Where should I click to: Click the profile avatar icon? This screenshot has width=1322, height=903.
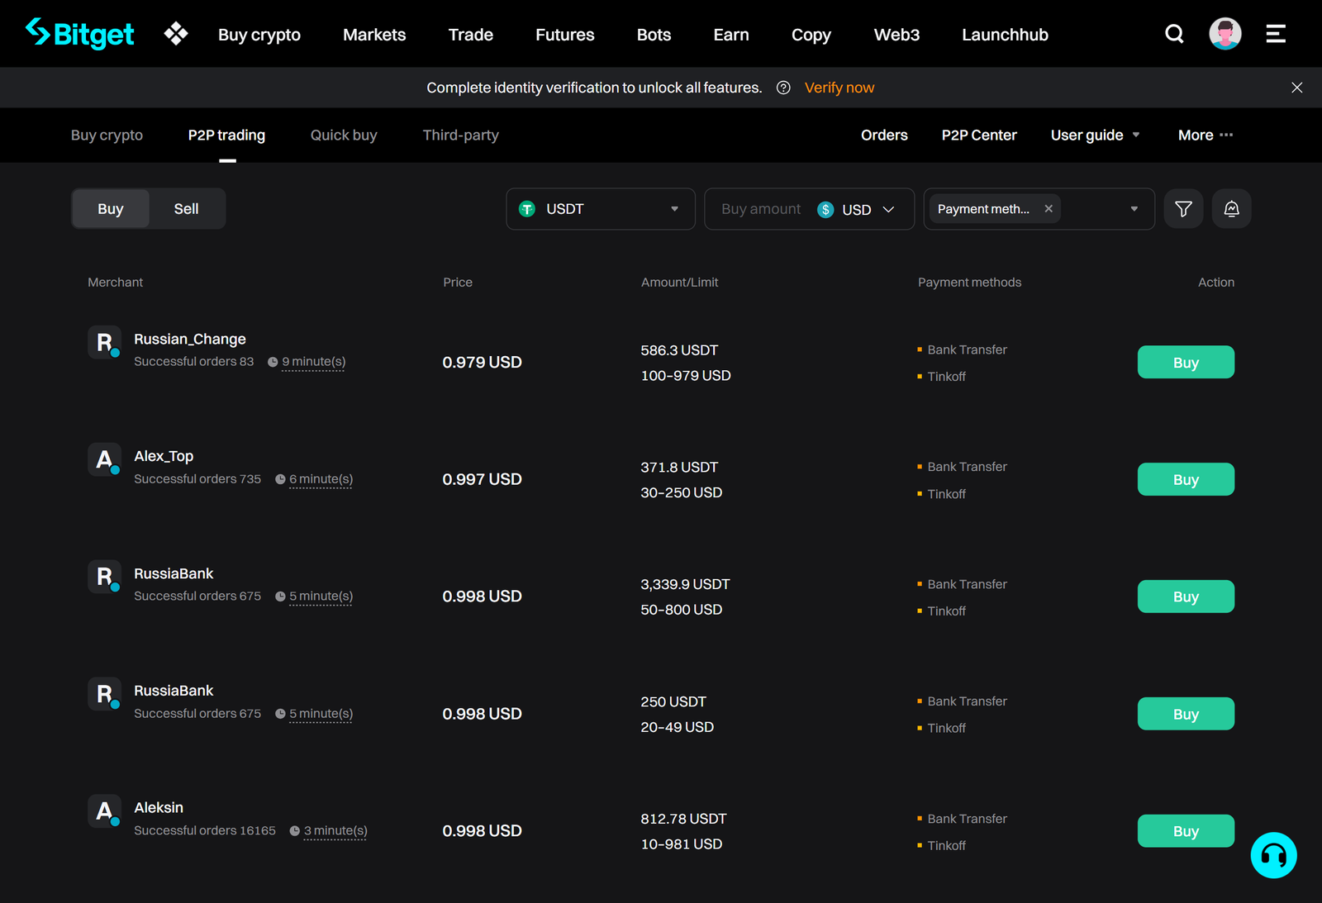[1225, 33]
